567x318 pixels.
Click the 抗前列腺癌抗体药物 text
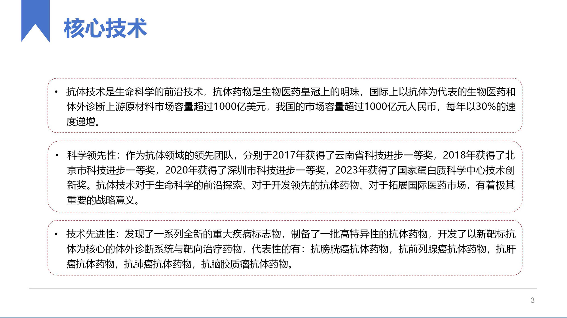click(x=442, y=249)
